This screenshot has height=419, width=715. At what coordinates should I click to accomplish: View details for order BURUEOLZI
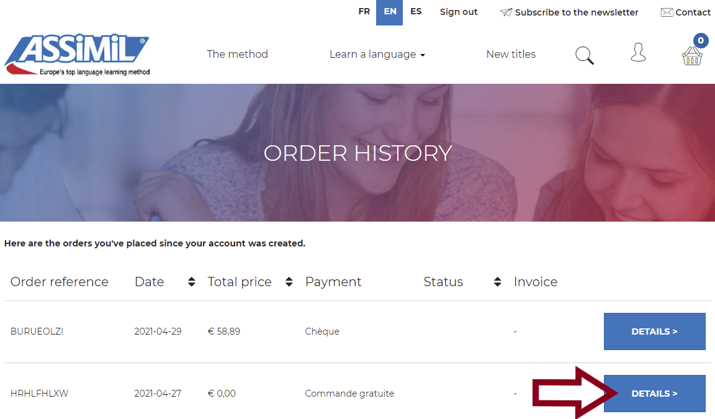point(654,331)
